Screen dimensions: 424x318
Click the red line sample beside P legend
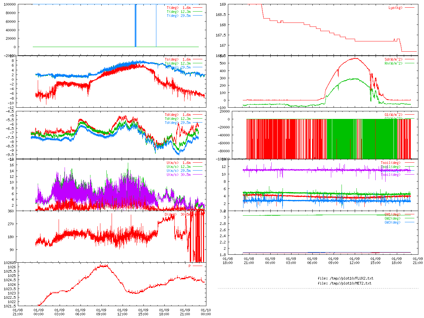coord(197,266)
